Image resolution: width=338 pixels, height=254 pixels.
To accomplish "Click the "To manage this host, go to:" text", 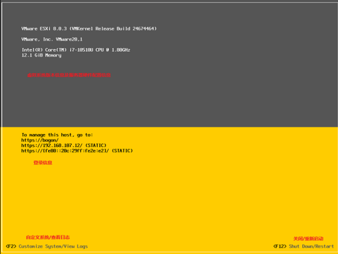I will (x=57, y=134).
